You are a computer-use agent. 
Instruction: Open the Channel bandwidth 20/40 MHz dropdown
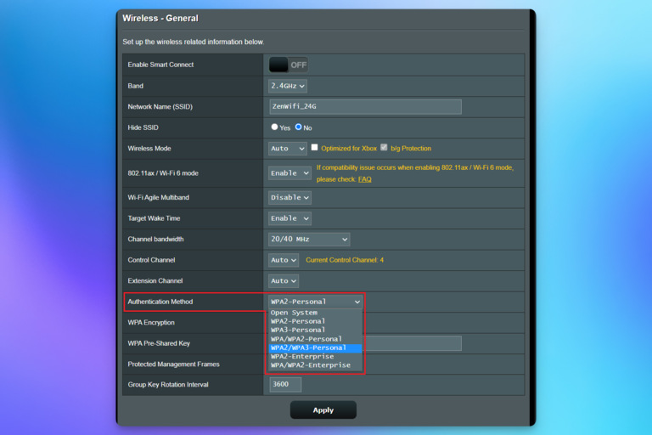(x=309, y=240)
